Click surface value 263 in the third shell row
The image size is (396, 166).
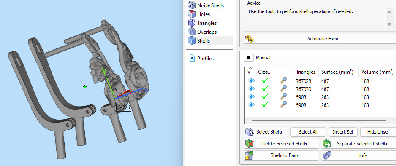(325, 97)
